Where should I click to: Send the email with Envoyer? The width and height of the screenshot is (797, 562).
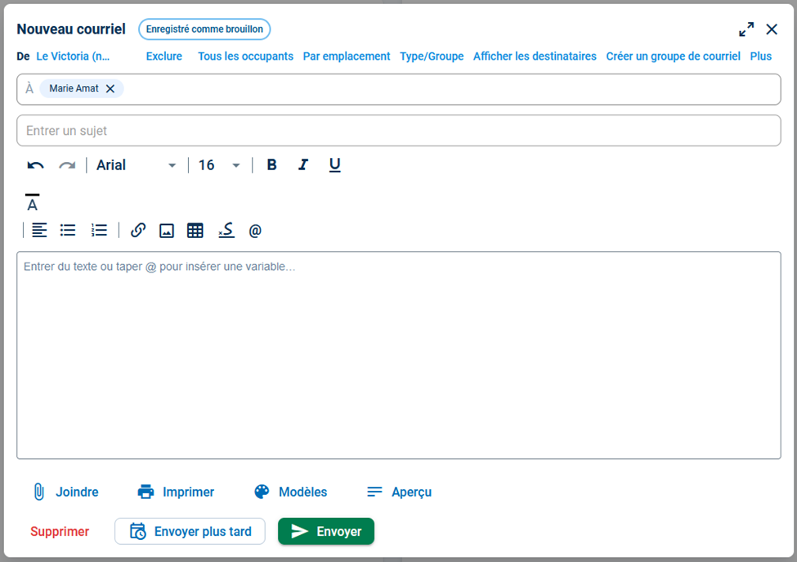tap(326, 532)
